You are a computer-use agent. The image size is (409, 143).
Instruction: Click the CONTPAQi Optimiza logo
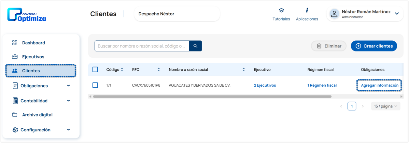(27, 15)
